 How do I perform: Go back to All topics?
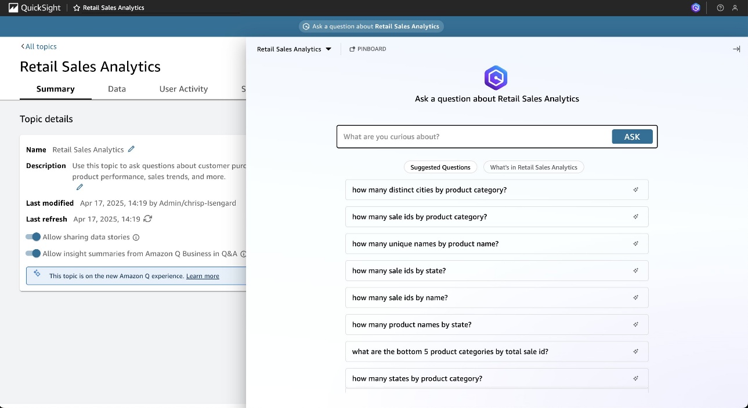(39, 46)
